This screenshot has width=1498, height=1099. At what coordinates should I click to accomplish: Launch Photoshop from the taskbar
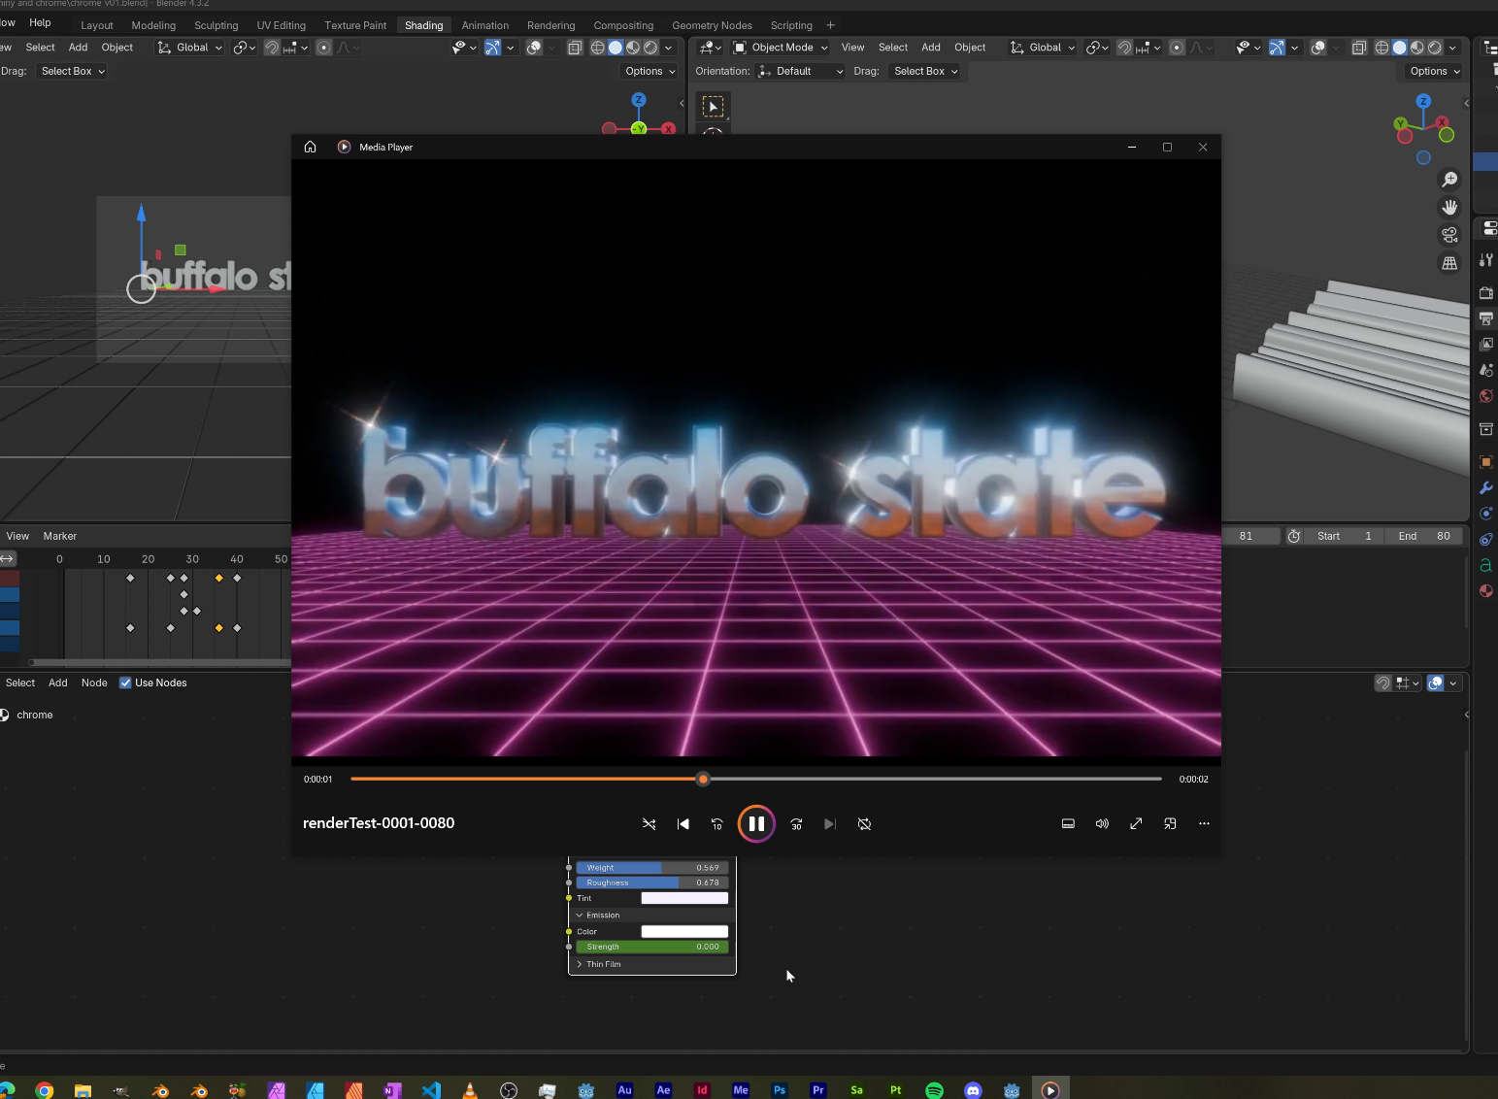[779, 1088]
